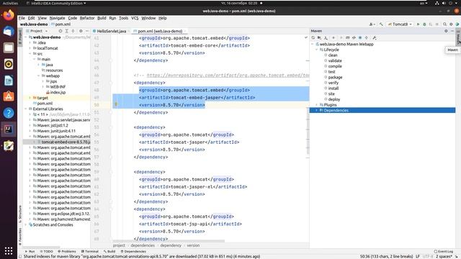Image resolution: width=461 pixels, height=259 pixels.
Task: Open the TODO tool window
Action: coord(46,251)
